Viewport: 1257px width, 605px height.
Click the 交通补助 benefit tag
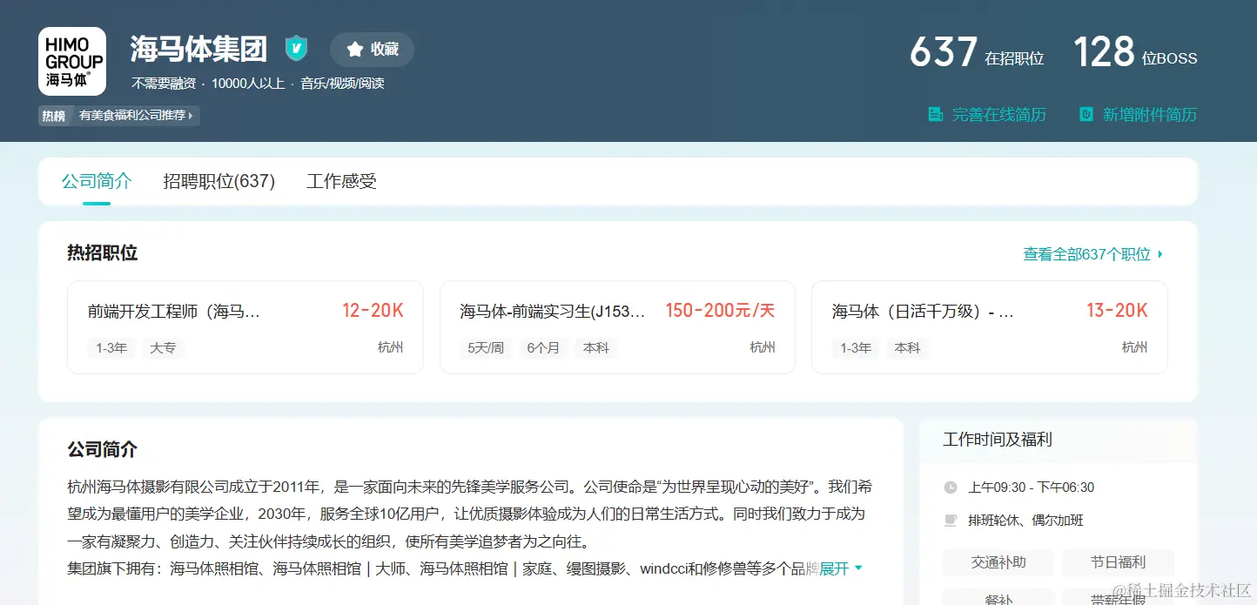(998, 562)
